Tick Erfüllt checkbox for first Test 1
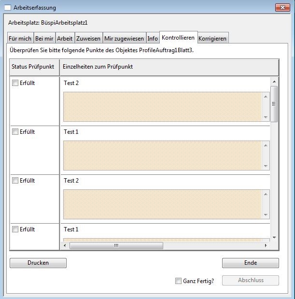 click(15, 132)
